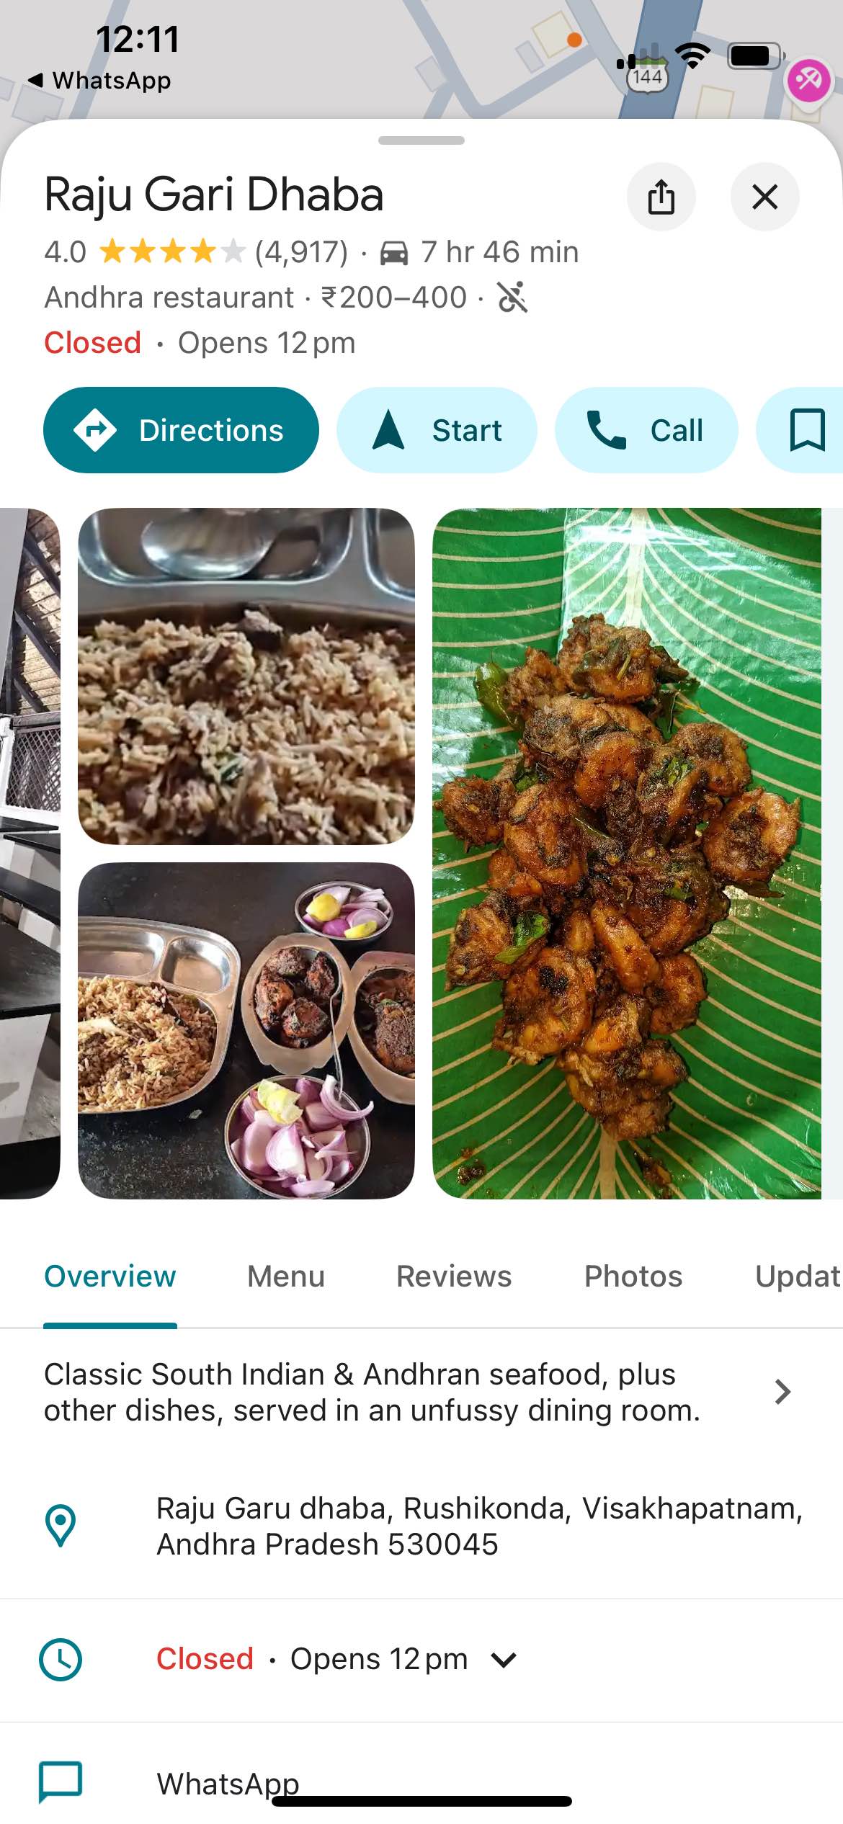843x1824 pixels.
Task: Tap the Directions button
Action: (x=181, y=430)
